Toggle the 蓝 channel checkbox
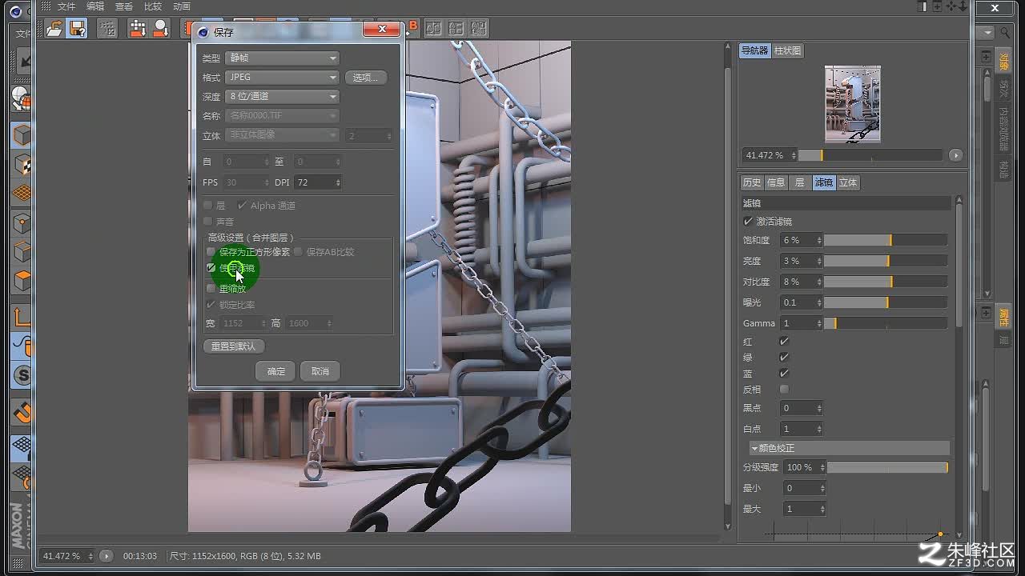This screenshot has width=1025, height=576. pyautogui.click(x=784, y=373)
